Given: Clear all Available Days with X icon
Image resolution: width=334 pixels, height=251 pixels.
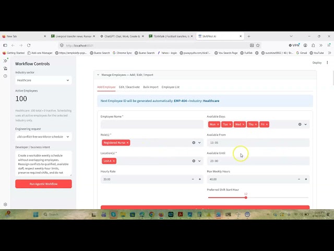Looking at the screenshot, I should click(x=300, y=124).
